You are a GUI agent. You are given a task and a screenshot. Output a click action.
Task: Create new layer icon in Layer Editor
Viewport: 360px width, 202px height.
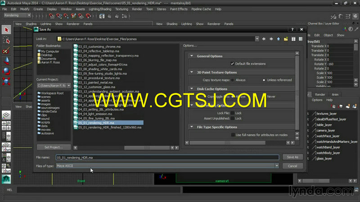coord(348,106)
